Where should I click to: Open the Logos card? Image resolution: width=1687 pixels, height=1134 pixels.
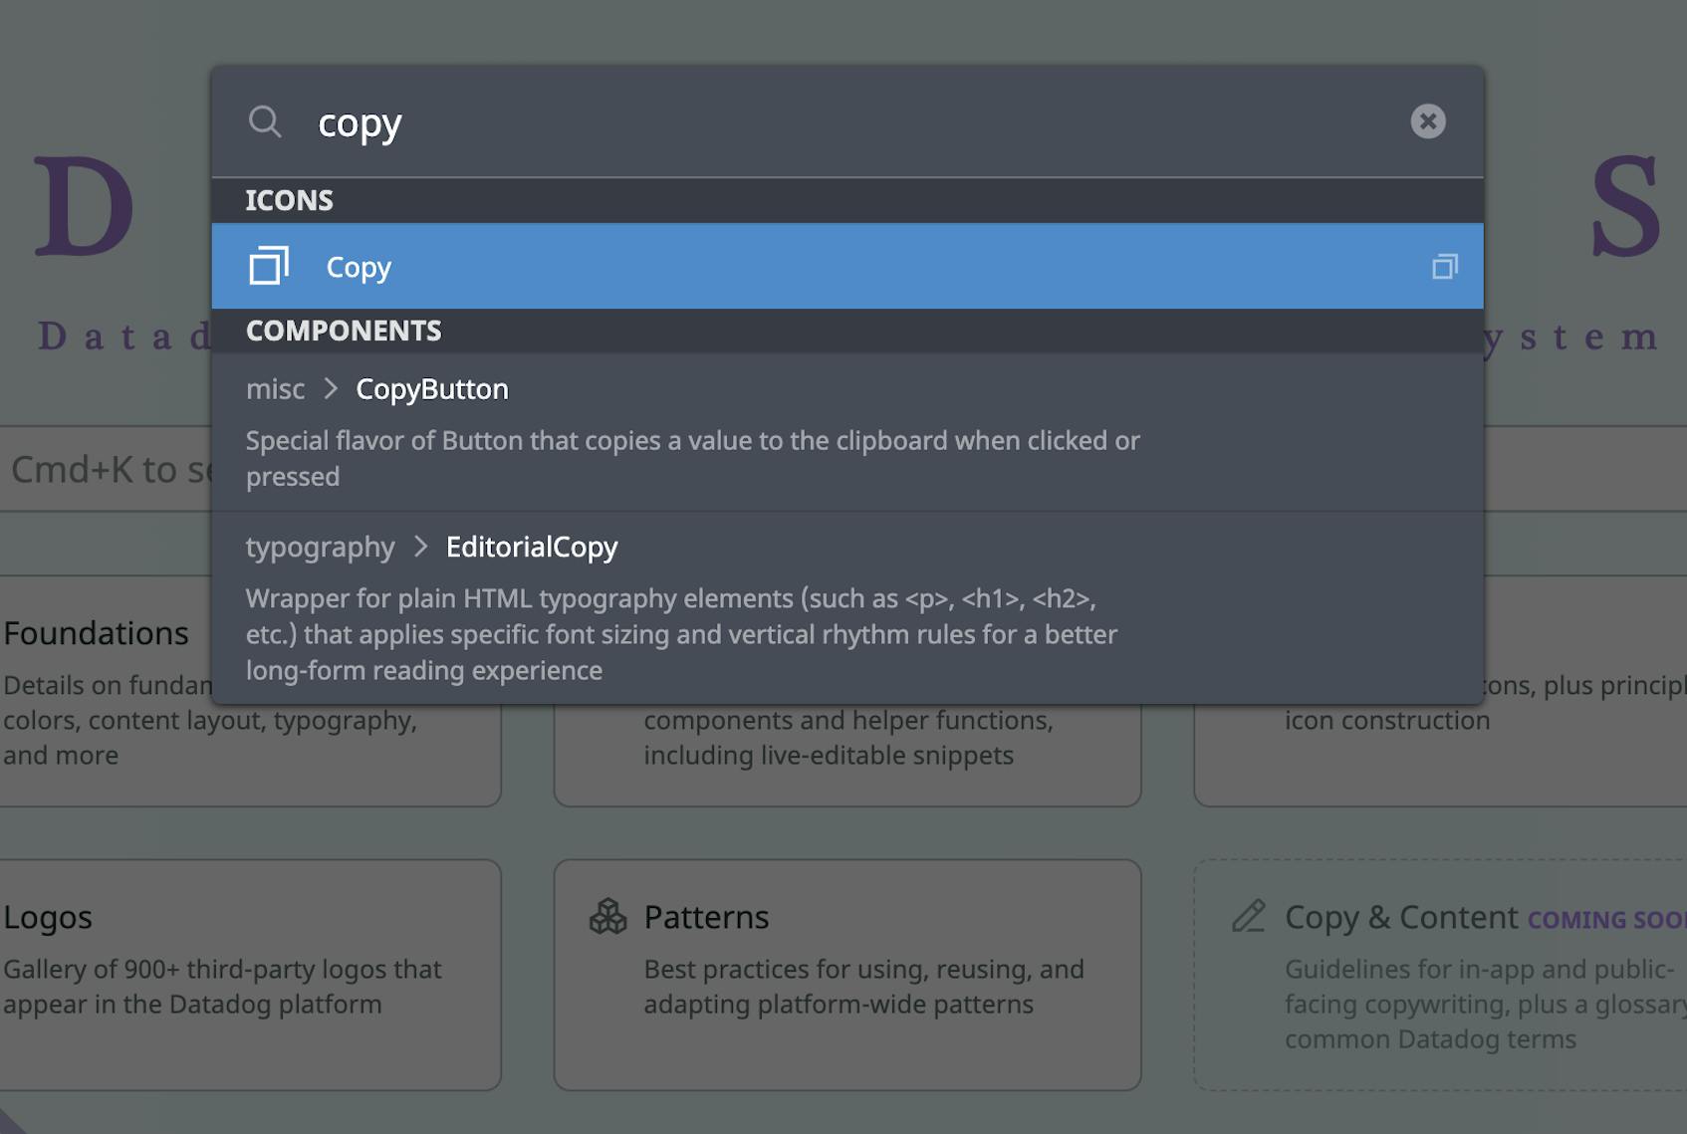click(x=249, y=976)
